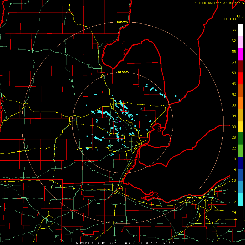Click the '58' legend value
Viewport: 245px width, 245px height.
[x=234, y=51]
